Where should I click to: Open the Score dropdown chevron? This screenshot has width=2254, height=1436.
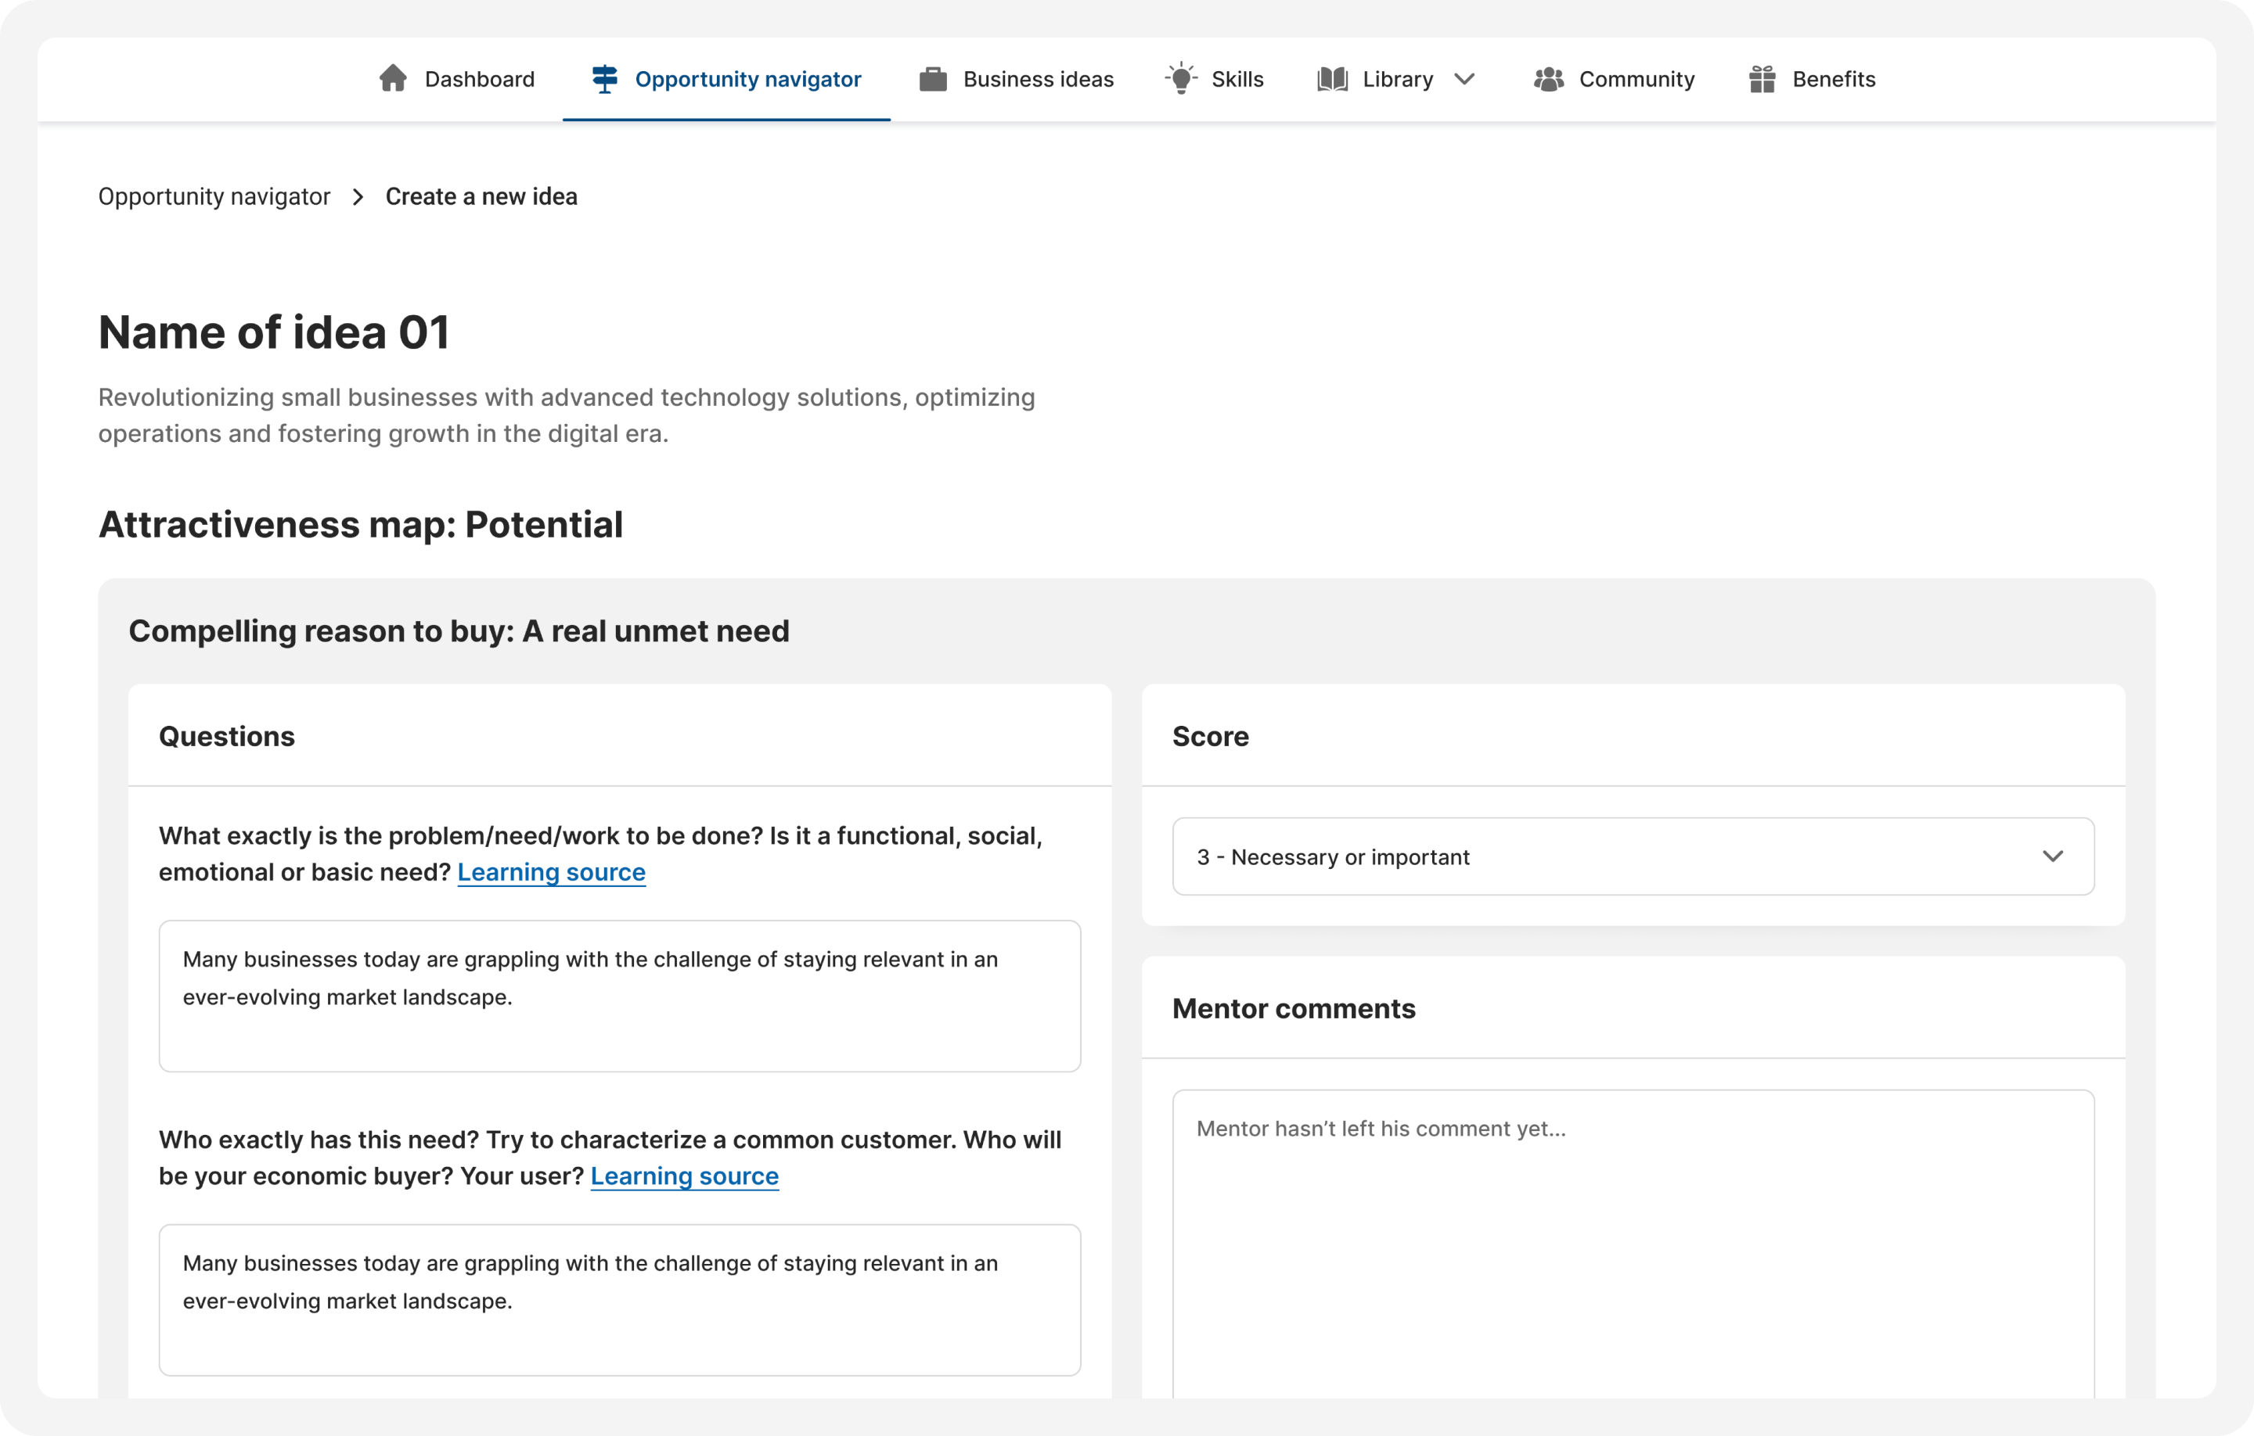pos(2053,856)
